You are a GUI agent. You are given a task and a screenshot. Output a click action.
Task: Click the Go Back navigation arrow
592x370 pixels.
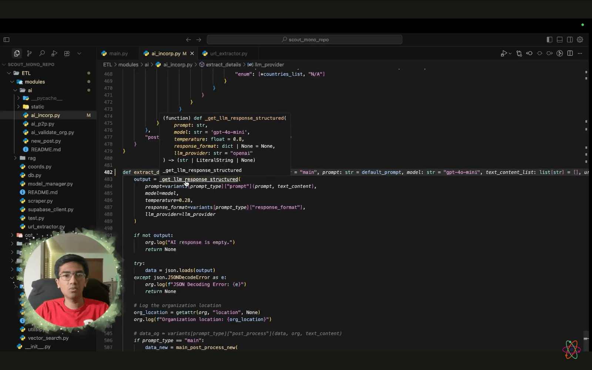[x=188, y=40]
